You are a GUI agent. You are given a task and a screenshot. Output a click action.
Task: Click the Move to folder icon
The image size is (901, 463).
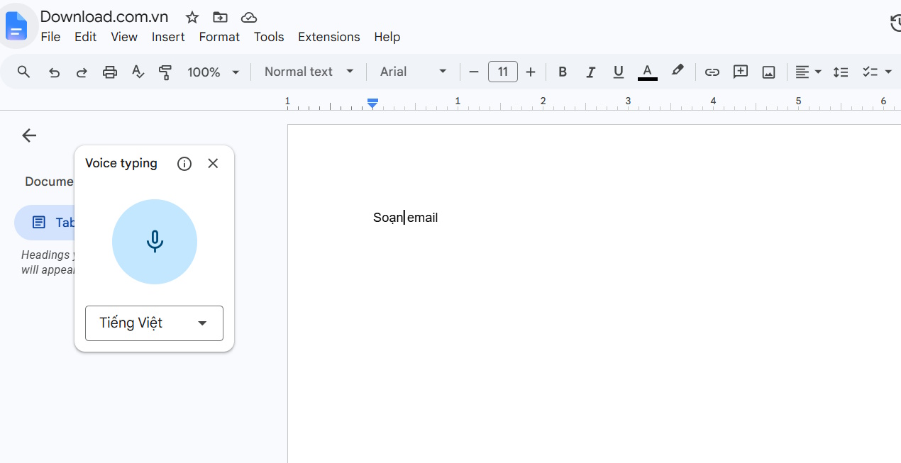click(221, 17)
